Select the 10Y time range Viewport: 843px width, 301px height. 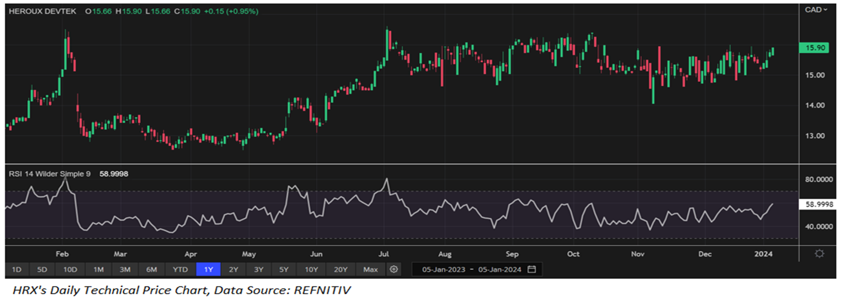coord(311,269)
